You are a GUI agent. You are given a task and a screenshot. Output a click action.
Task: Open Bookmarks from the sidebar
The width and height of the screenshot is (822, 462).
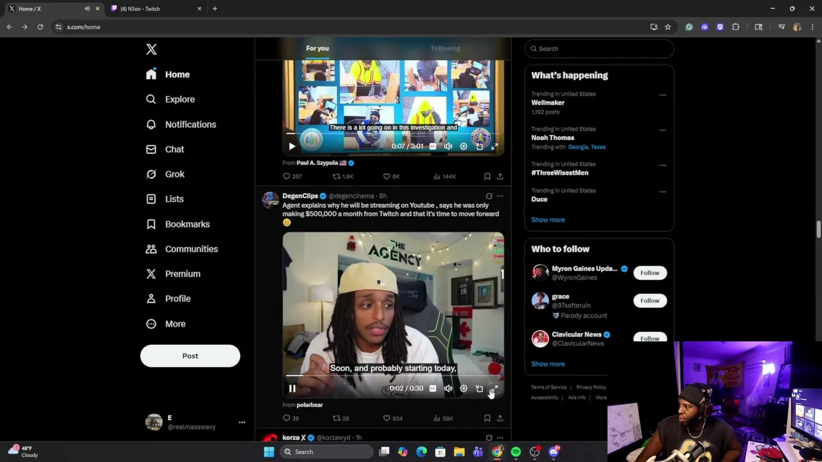(x=178, y=224)
